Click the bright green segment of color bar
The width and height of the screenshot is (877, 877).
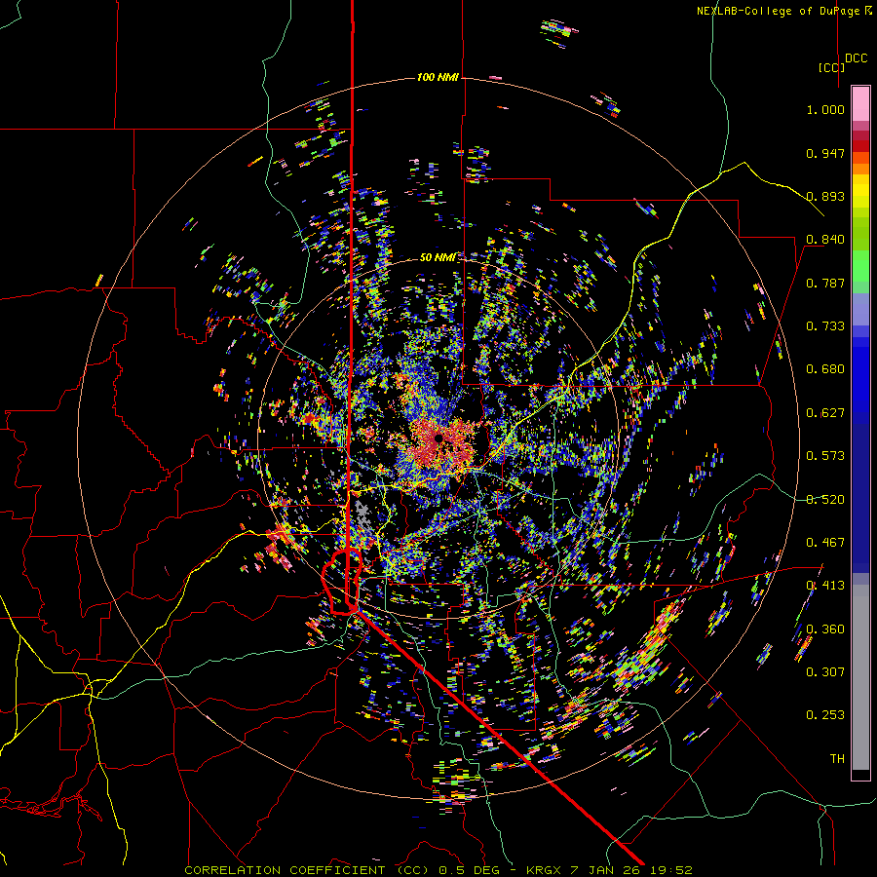pyautogui.click(x=860, y=266)
